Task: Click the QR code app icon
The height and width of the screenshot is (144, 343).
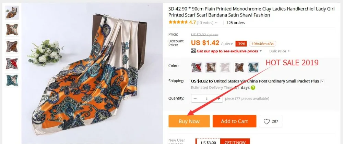Action: [x=193, y=51]
